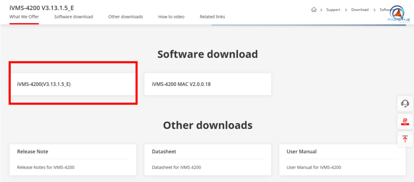Open the Related links tab

pos(212,17)
